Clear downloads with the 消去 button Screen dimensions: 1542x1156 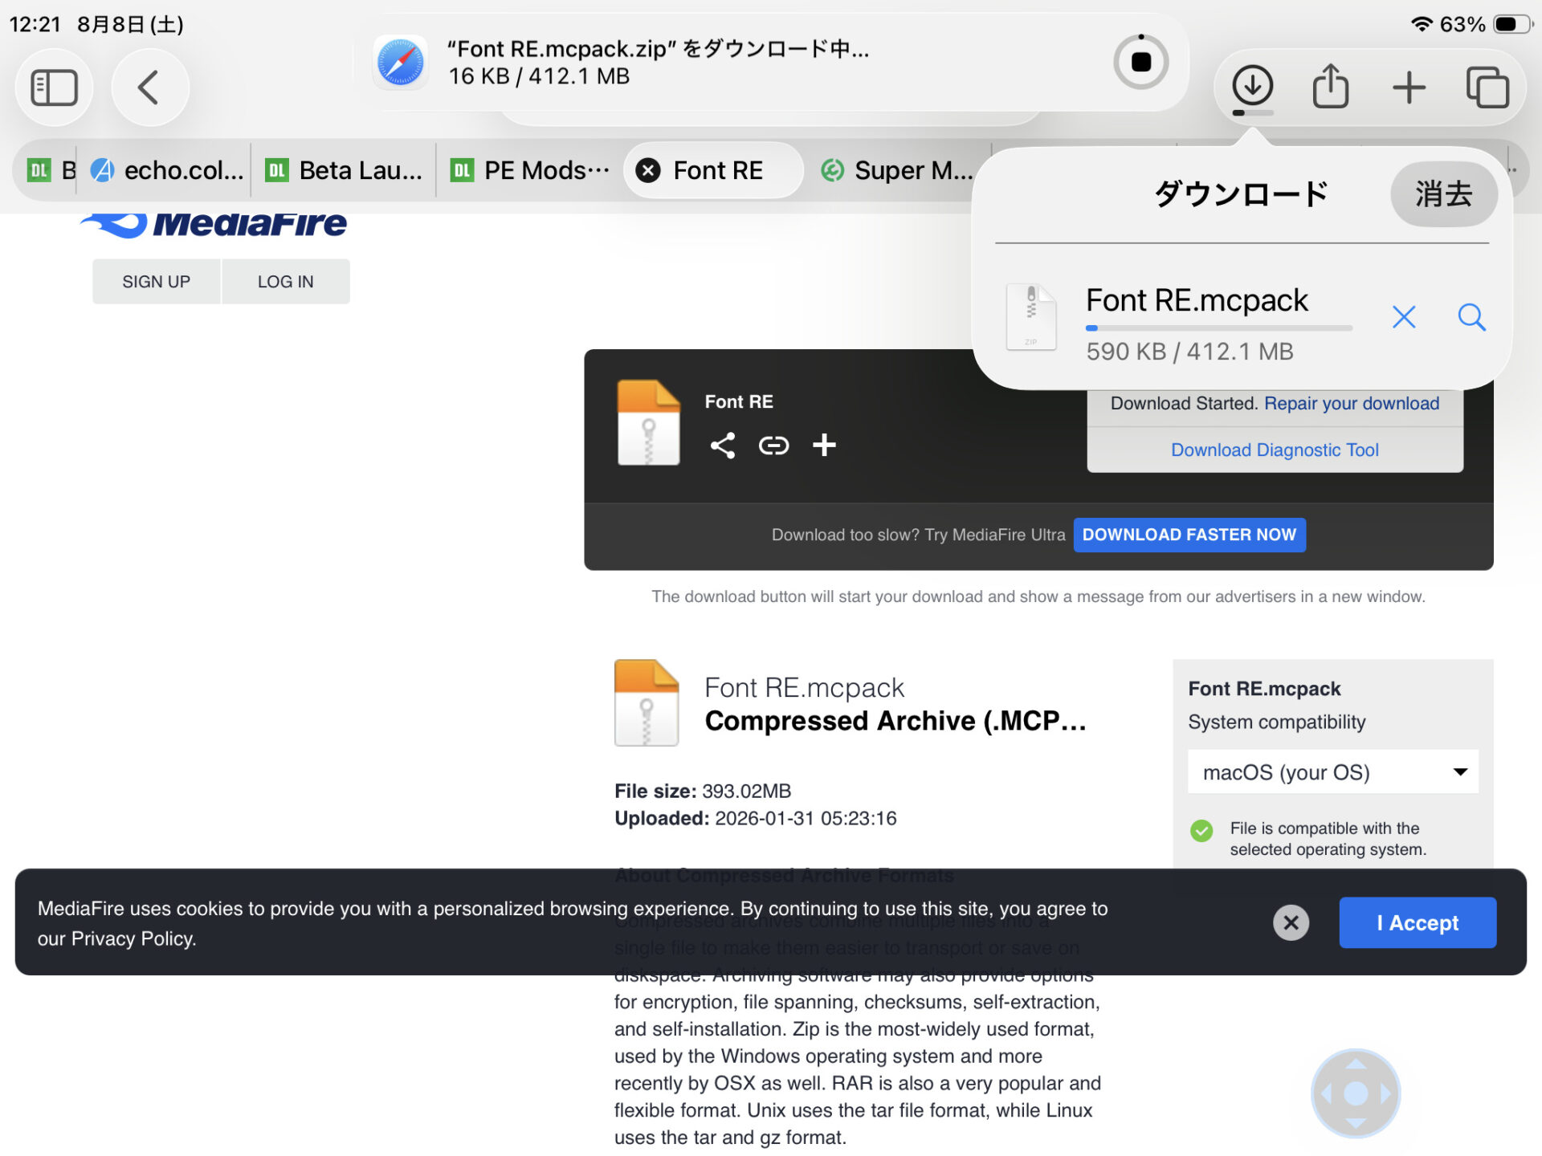tap(1443, 194)
